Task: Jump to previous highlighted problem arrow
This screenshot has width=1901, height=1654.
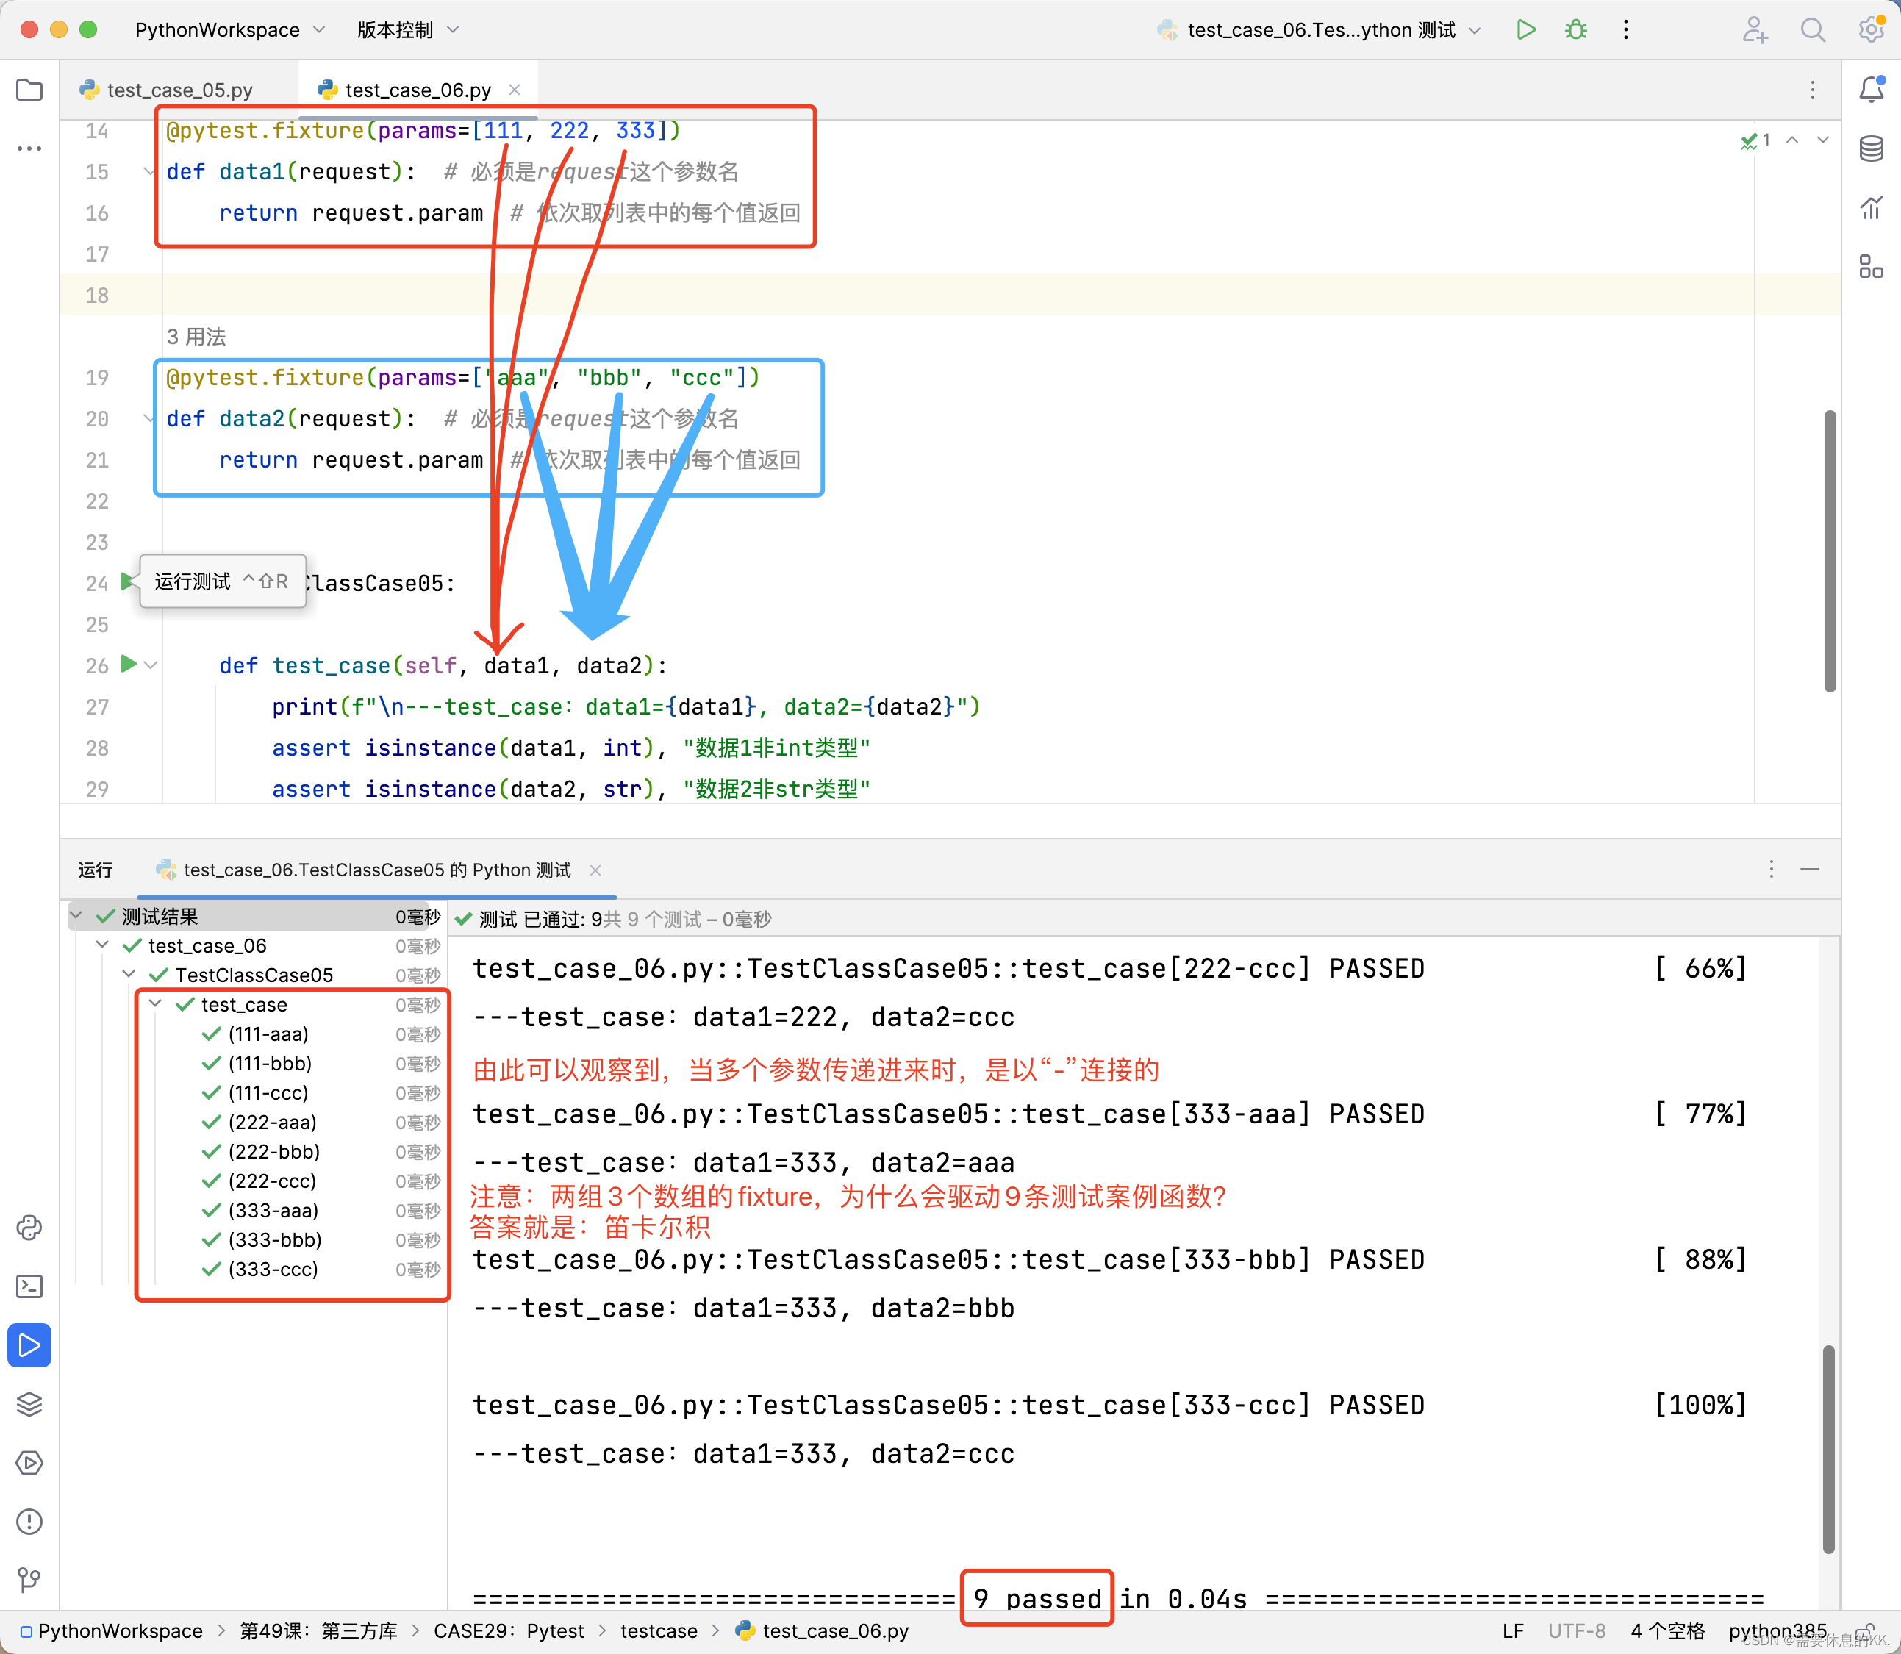Action: [x=1792, y=140]
